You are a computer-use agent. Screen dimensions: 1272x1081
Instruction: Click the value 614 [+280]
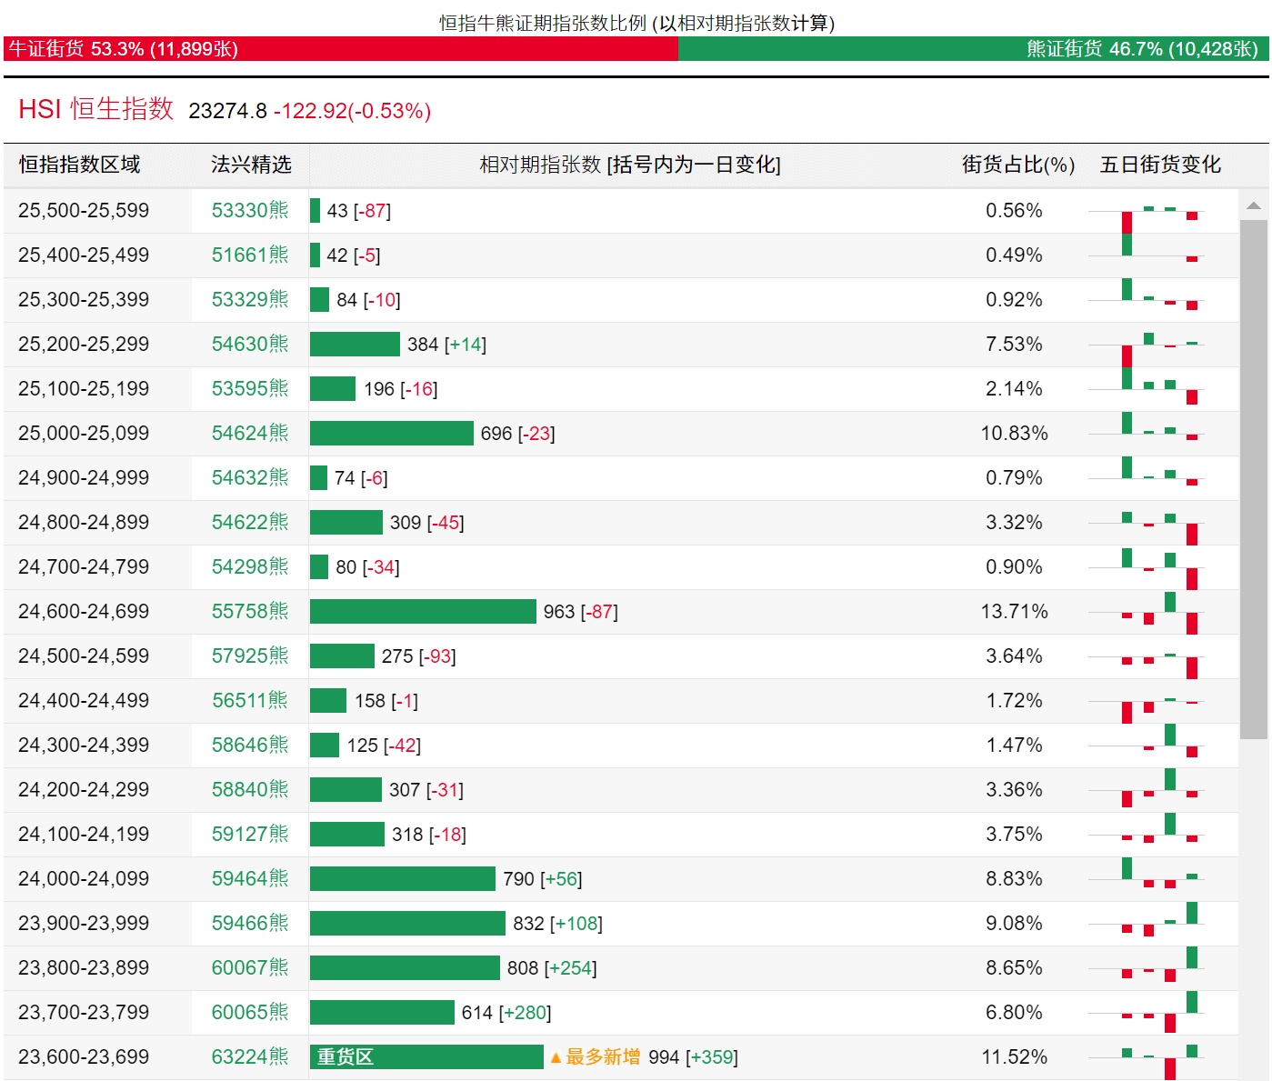click(x=506, y=1012)
